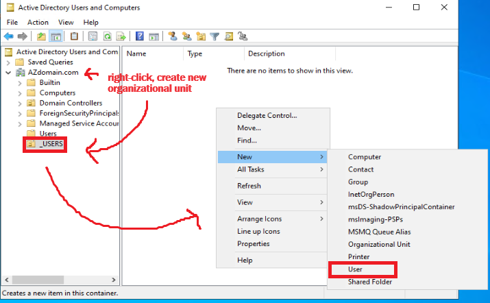Create new organizational unit toolbar icon
The width and height of the screenshot is (490, 303).
click(x=201, y=36)
